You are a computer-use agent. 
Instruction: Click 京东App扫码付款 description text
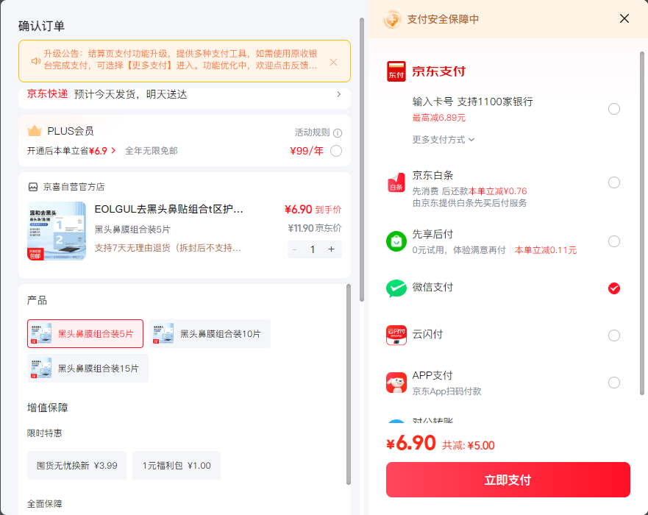(x=446, y=391)
